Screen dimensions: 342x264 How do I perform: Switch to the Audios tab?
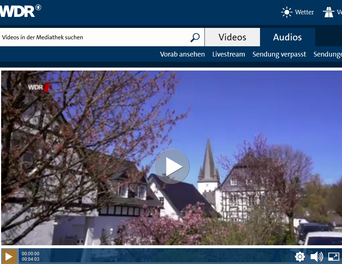(x=287, y=37)
